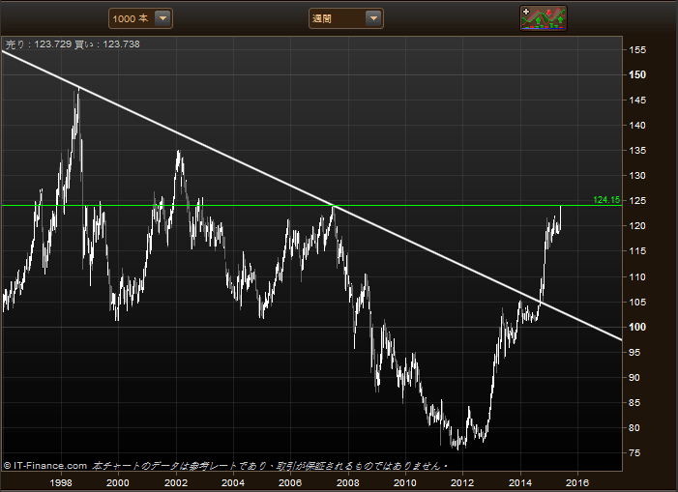Select the white descending trendline

click(311, 195)
